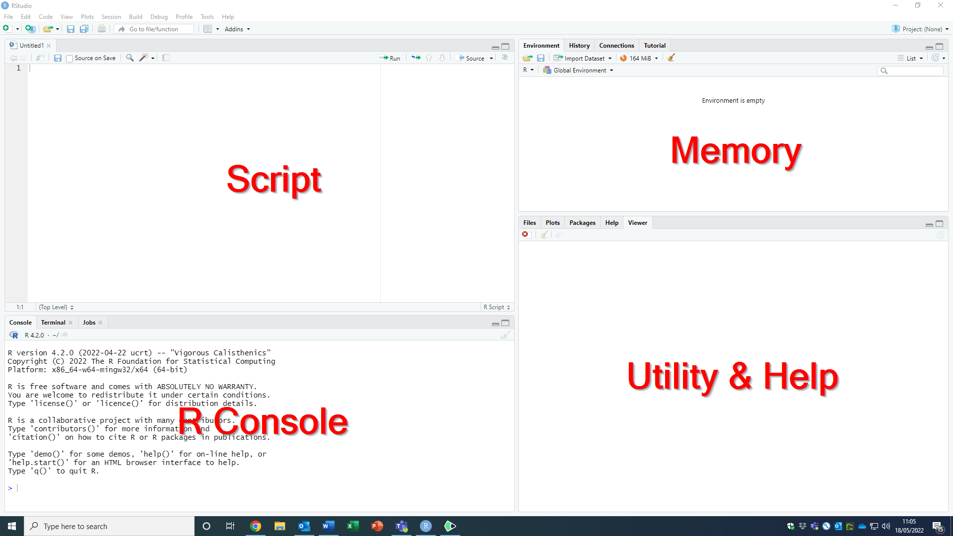Screen dimensions: 953x536
Task: Open Find/Replace with the magnifier icon
Action: click(130, 58)
